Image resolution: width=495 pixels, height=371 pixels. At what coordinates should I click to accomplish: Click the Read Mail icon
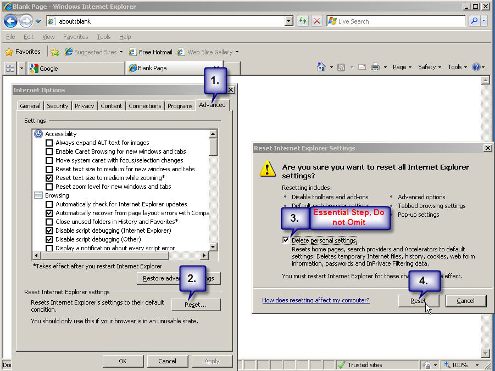click(x=362, y=67)
